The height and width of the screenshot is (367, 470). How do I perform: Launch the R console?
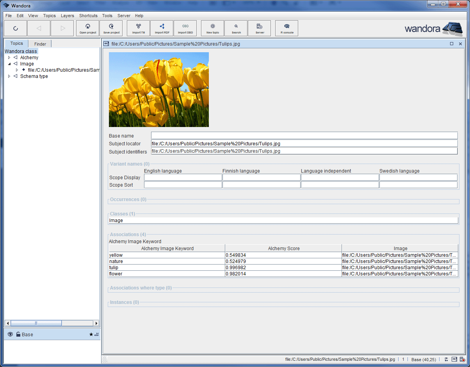pyautogui.click(x=286, y=28)
